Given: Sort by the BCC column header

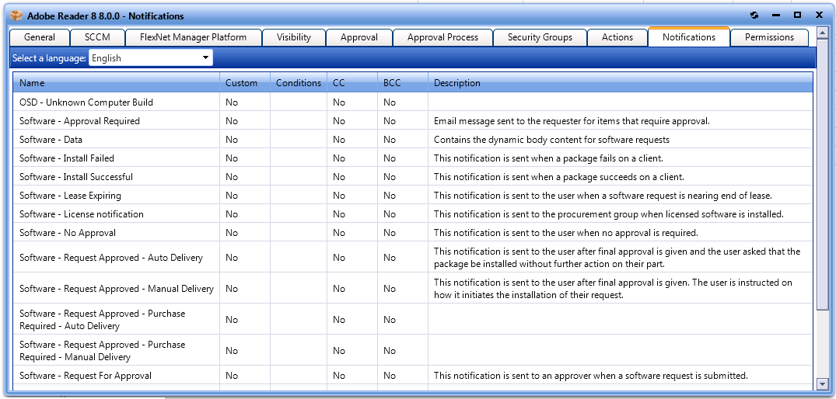Looking at the screenshot, I should coord(403,83).
